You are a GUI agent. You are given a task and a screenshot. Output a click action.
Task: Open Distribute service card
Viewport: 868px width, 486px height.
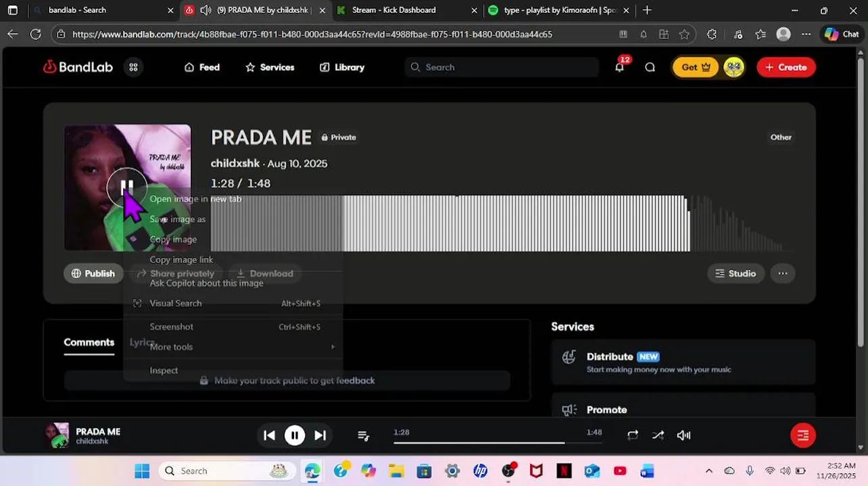pos(683,362)
